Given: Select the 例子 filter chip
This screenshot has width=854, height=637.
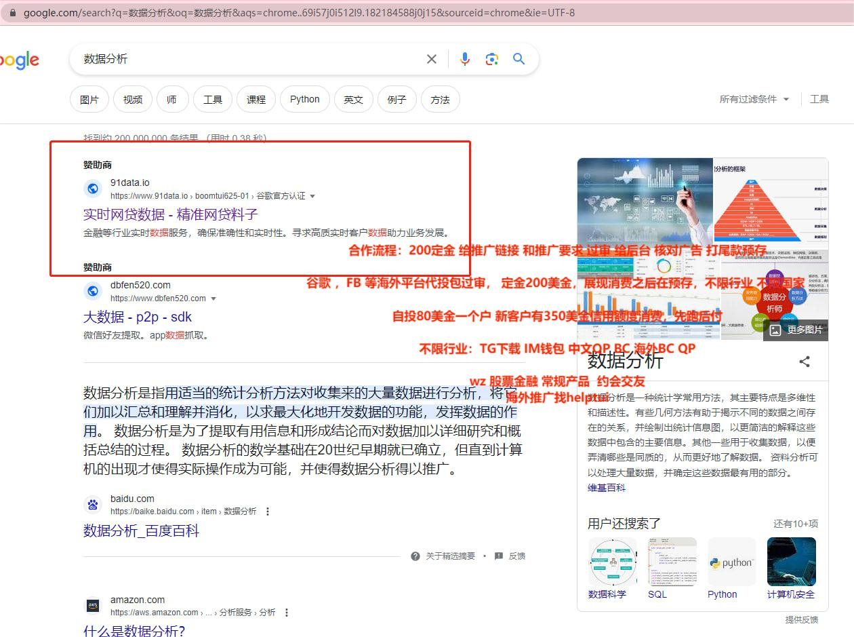Looking at the screenshot, I should coord(396,100).
